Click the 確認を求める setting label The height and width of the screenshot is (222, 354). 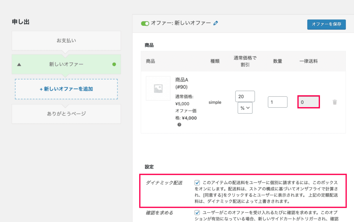click(159, 213)
